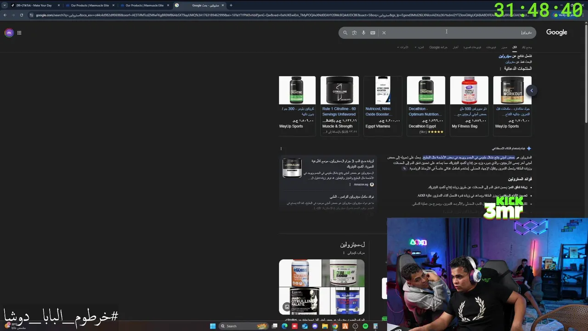Open the AI mode search filter
588x331 pixels.
[x=527, y=47]
